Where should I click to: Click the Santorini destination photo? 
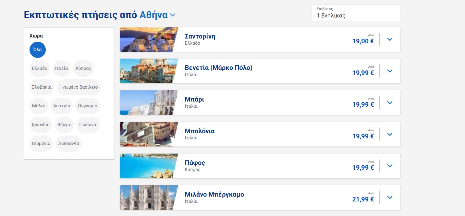(148, 39)
